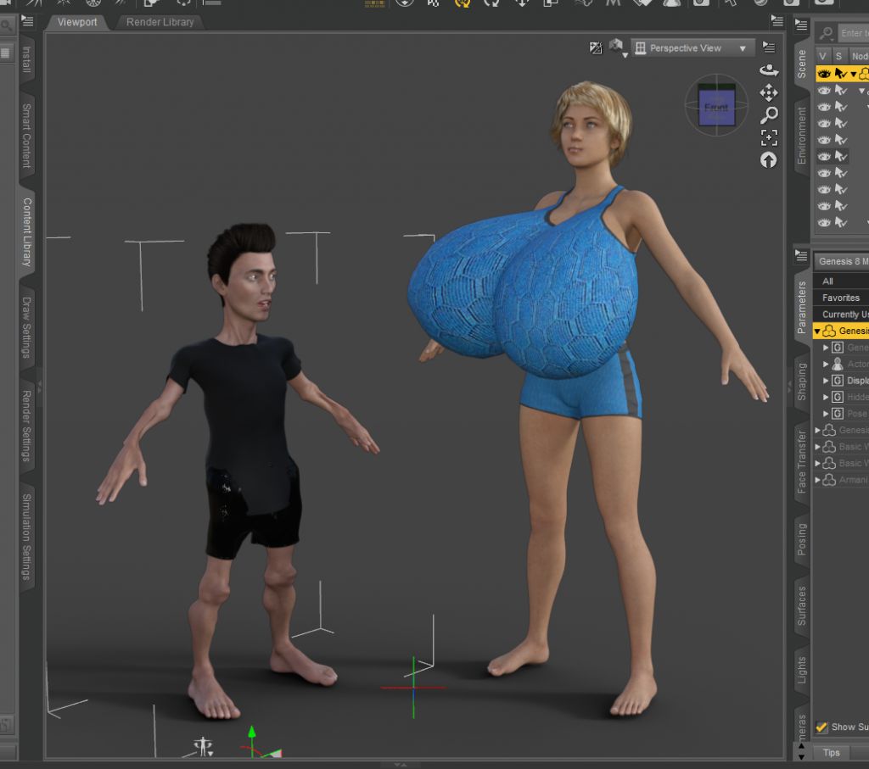Open the viewport options menu beside Perspective View
This screenshot has height=769, width=869.
click(769, 47)
